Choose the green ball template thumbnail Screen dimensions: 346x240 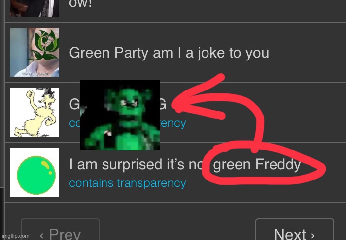tap(35, 172)
